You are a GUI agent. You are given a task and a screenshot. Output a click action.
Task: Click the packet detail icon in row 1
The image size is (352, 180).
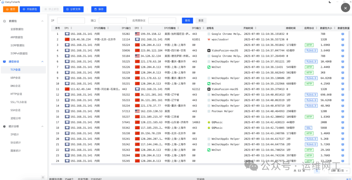(x=343, y=34)
